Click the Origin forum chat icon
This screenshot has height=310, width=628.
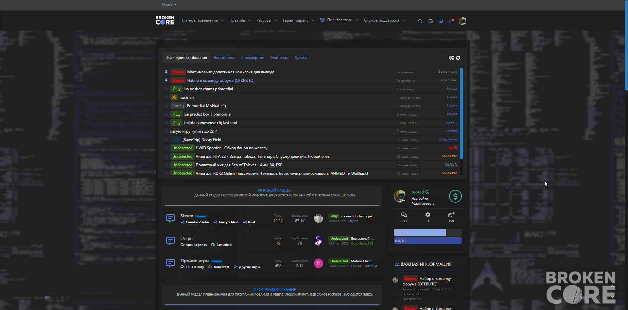[170, 241]
